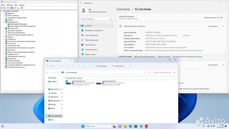The height and width of the screenshot is (129, 229).
Task: Open Вид menu in Device Manager
Action: coord(16,5)
